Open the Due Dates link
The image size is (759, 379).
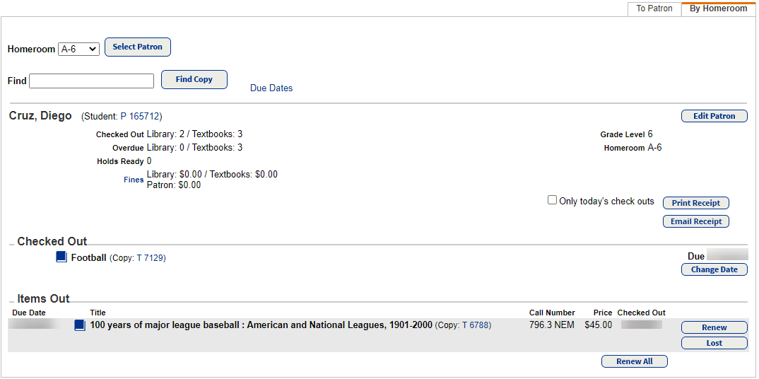coord(271,88)
